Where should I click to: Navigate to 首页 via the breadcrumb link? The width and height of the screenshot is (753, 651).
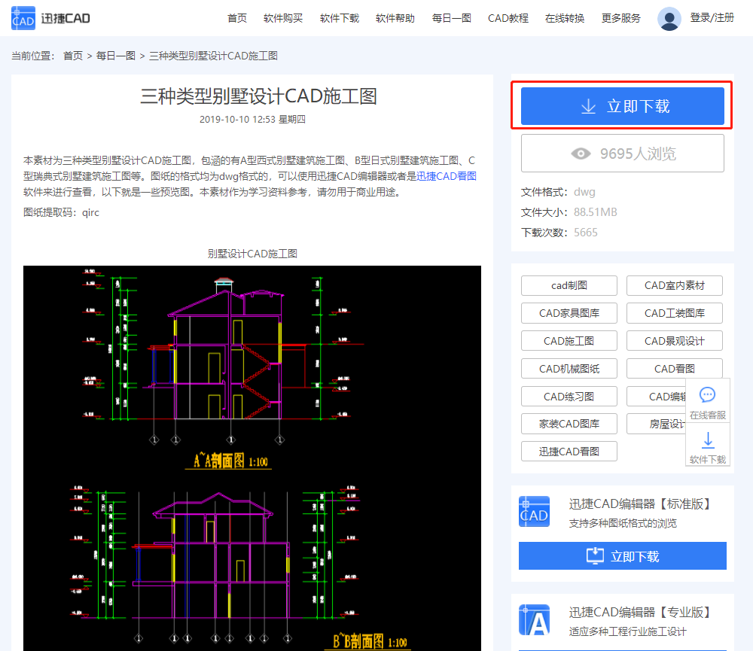[72, 55]
